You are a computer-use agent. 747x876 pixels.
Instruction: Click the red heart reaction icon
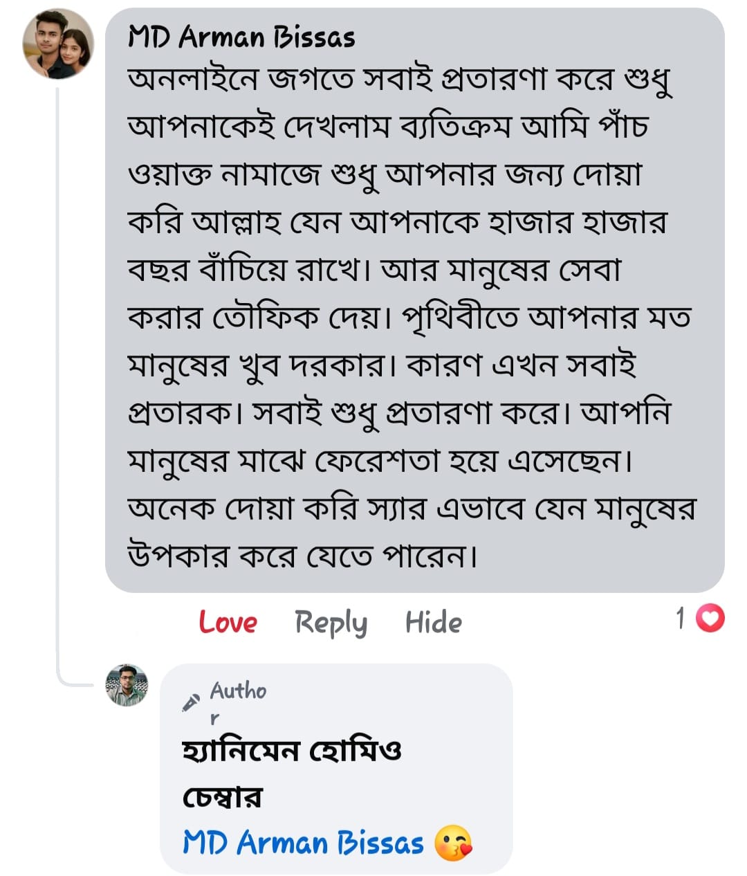coord(710,618)
